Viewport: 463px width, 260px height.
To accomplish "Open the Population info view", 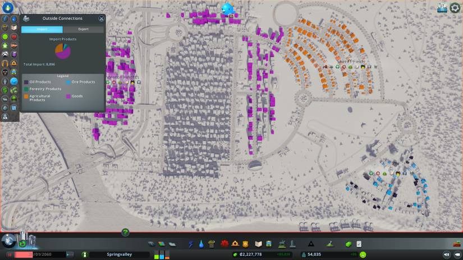I will tap(5, 81).
